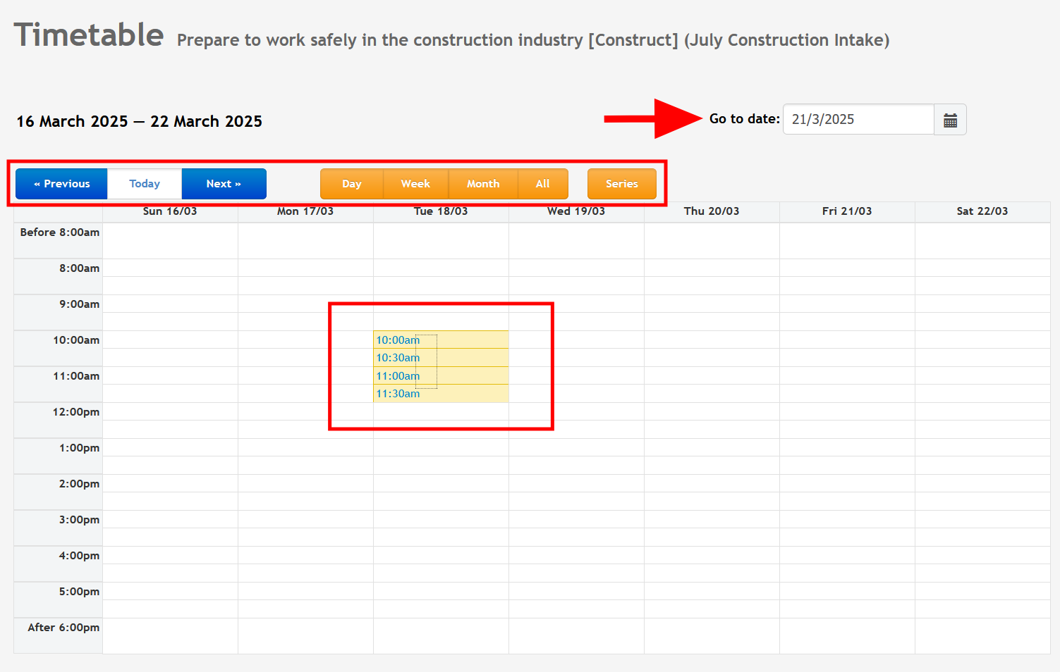
Task: Select the Sun 16/03 column header
Action: (x=170, y=211)
